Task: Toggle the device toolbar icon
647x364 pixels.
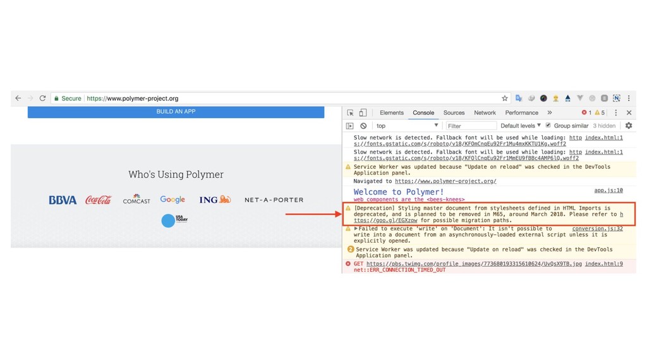Action: (363, 112)
